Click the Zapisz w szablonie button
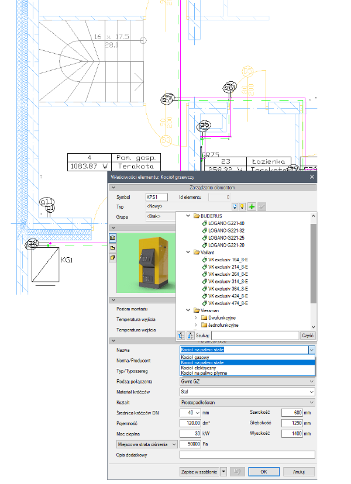 [199, 472]
